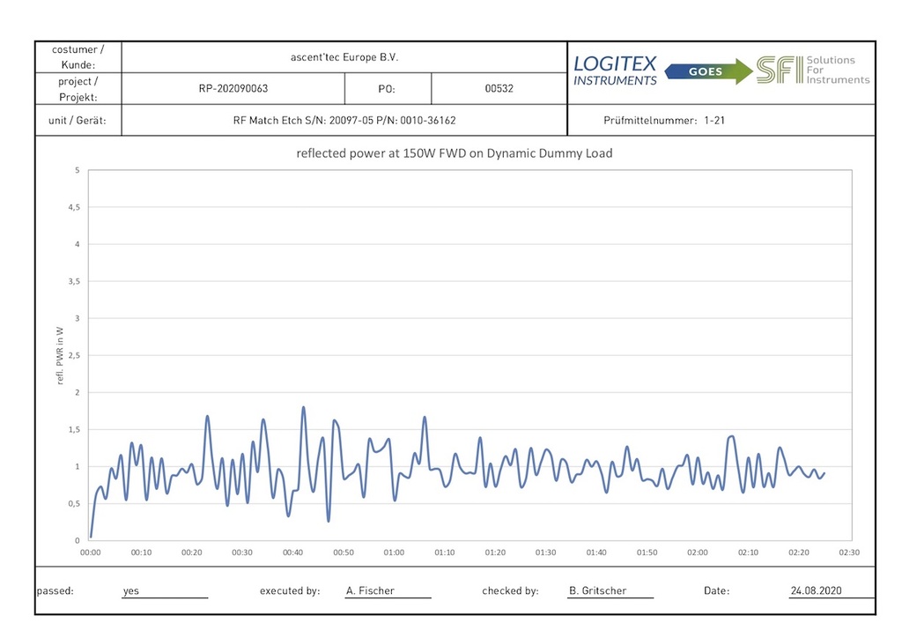This screenshot has width=902, height=638.
Task: Click x-axis label 02:00
Action: (698, 553)
